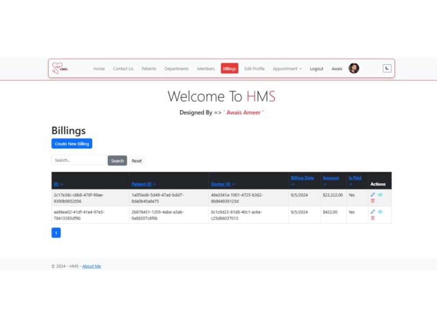Click the Awais username link

tap(336, 69)
